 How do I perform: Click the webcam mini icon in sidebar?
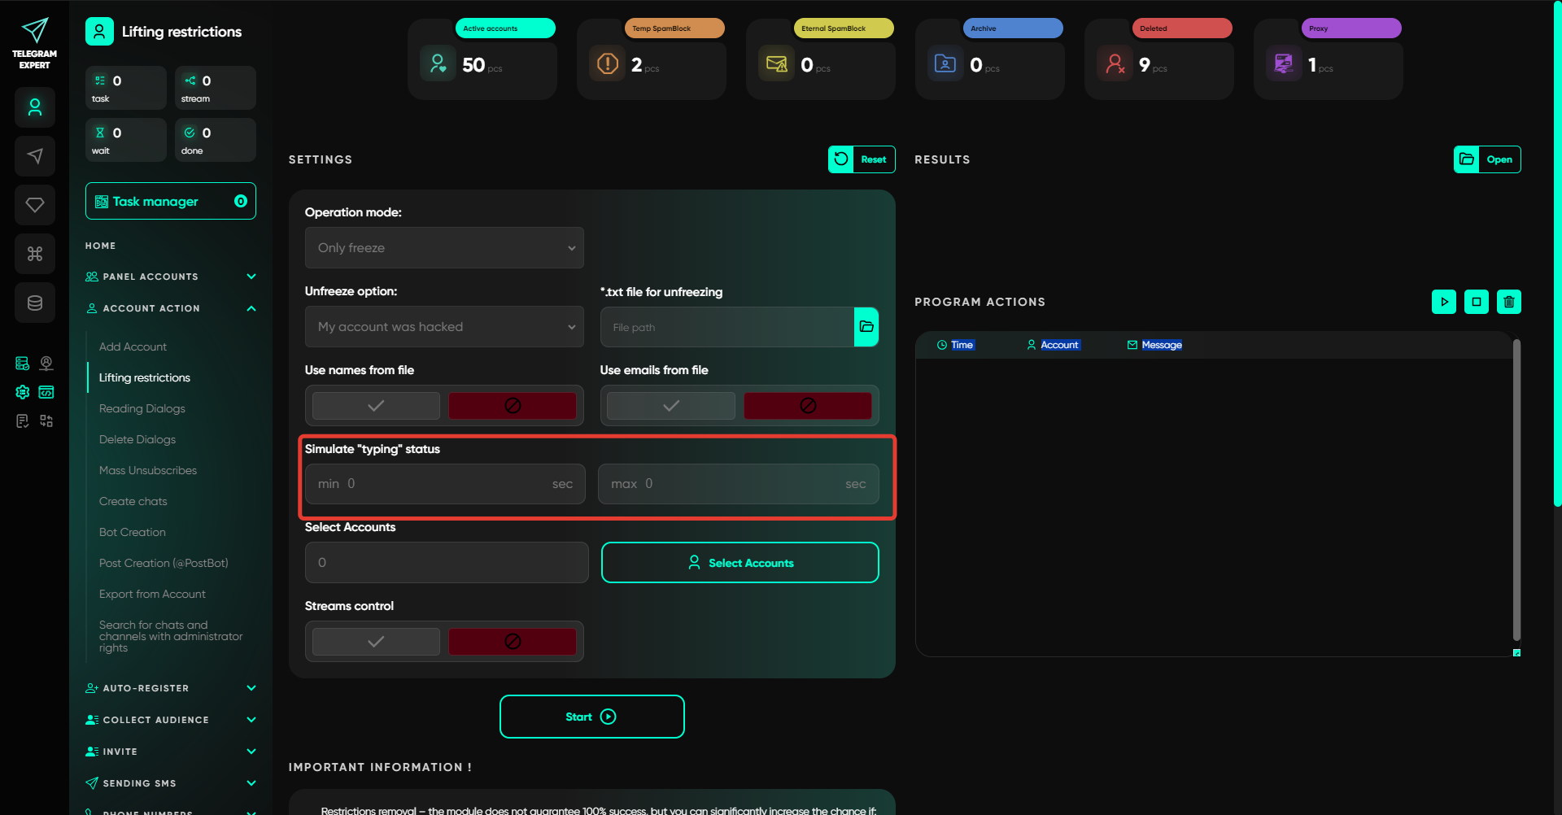point(46,364)
